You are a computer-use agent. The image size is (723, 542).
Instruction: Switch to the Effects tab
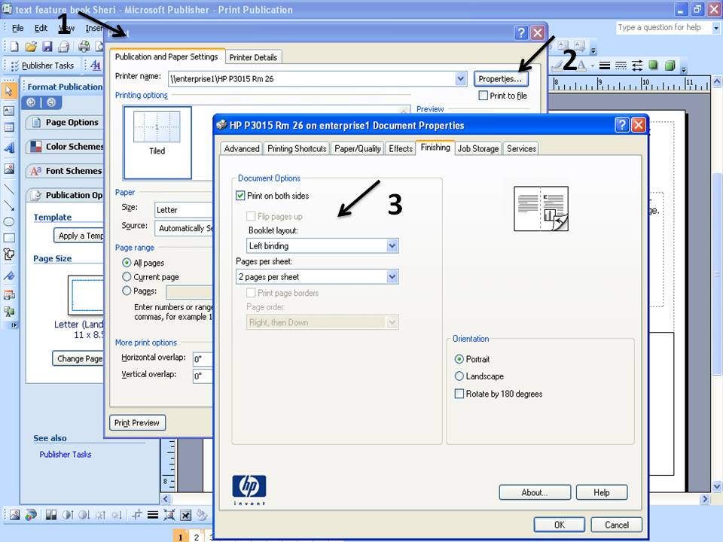point(401,149)
